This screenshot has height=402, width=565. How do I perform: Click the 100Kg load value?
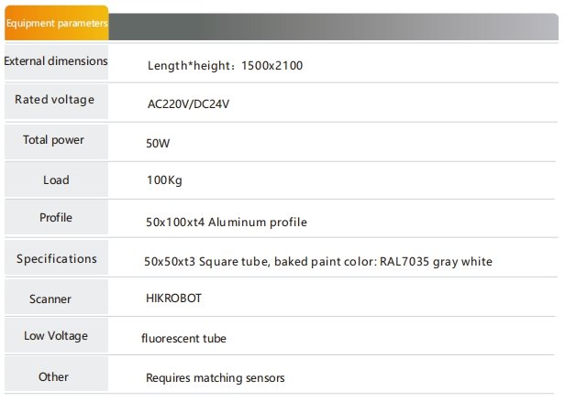point(164,180)
